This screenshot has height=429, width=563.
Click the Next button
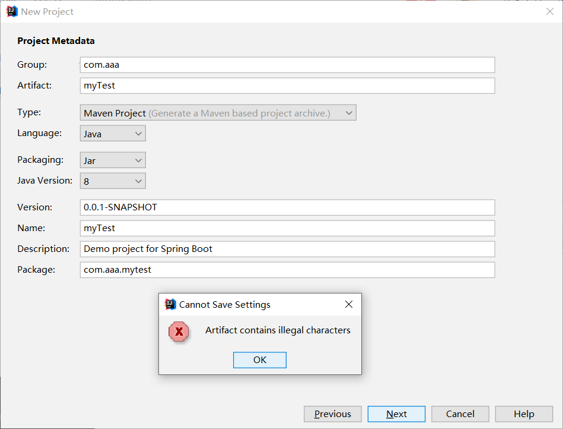396,414
